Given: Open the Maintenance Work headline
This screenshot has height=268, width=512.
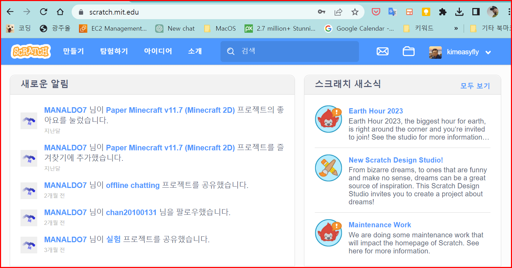Looking at the screenshot, I should pyautogui.click(x=380, y=225).
